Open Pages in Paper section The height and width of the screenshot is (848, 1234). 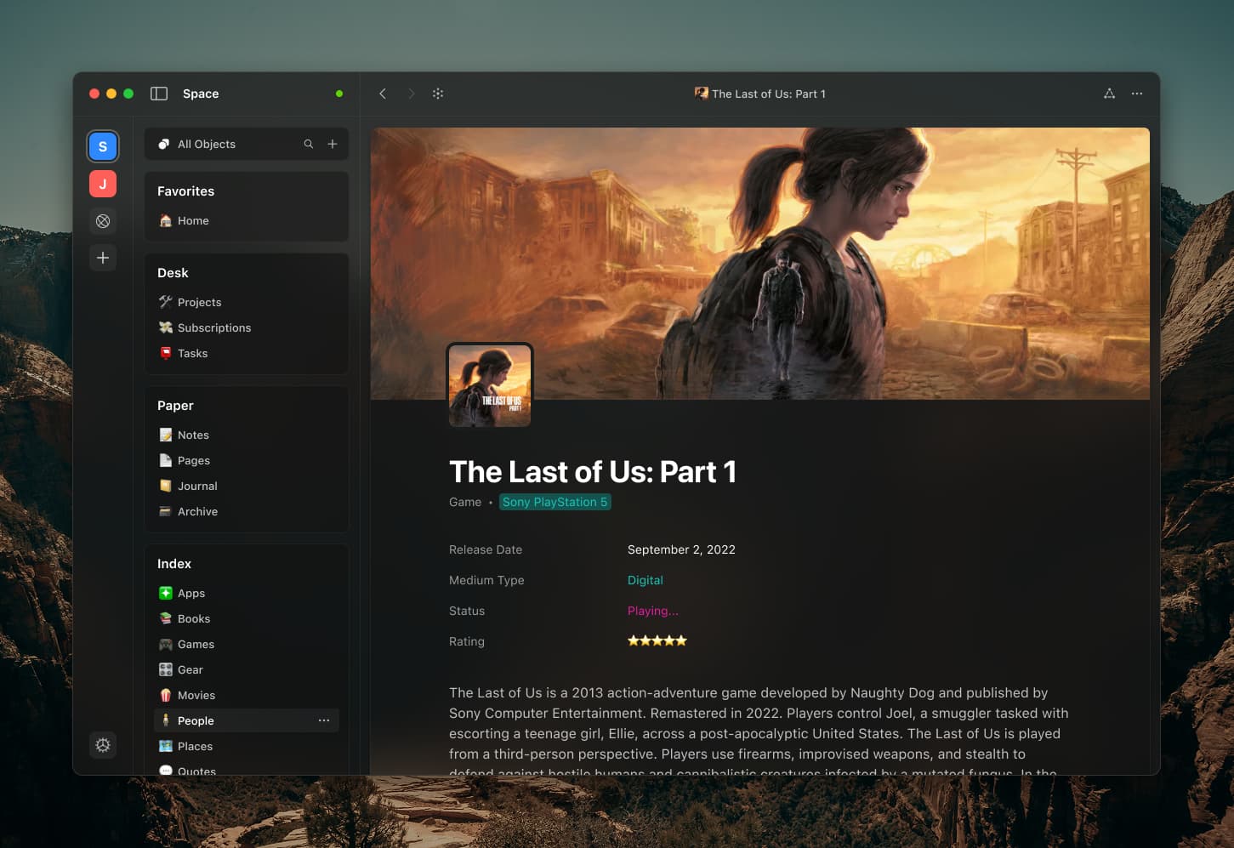tap(247, 460)
